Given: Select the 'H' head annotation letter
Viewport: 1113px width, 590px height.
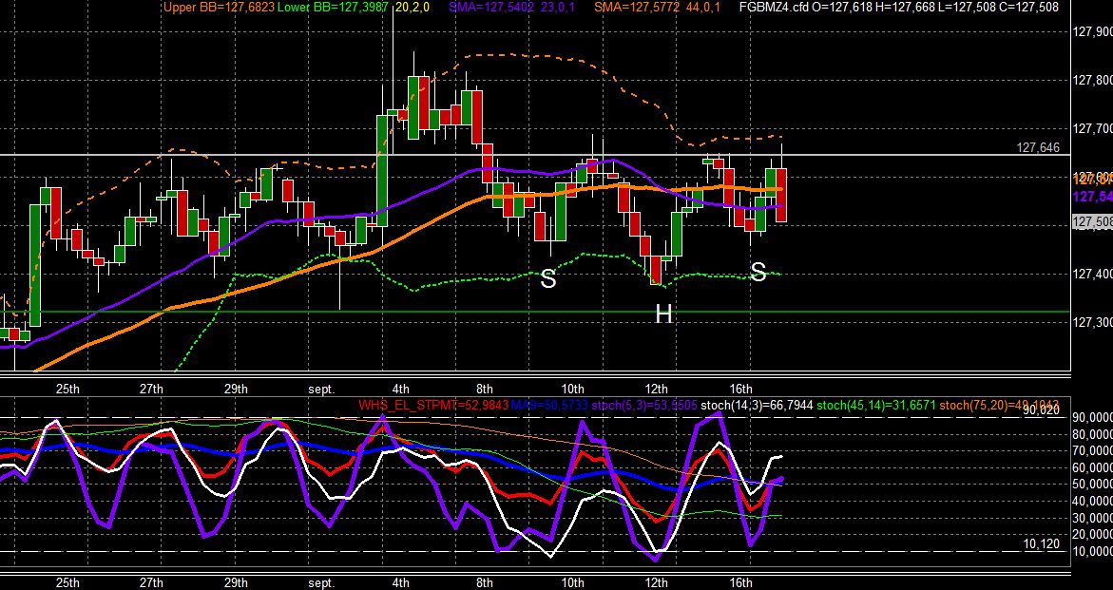Looking at the screenshot, I should pyautogui.click(x=663, y=314).
